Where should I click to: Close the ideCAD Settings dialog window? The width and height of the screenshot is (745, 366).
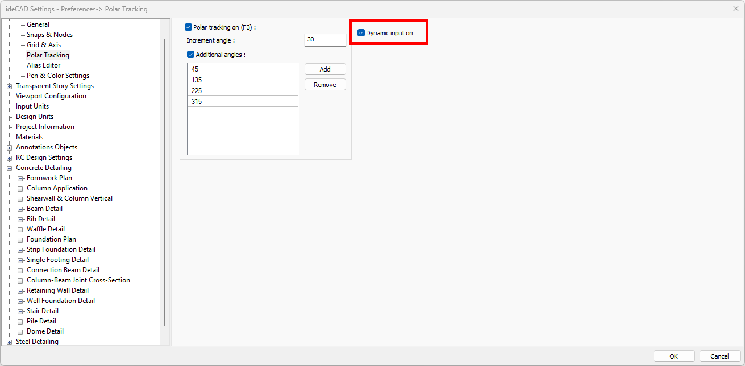point(735,9)
